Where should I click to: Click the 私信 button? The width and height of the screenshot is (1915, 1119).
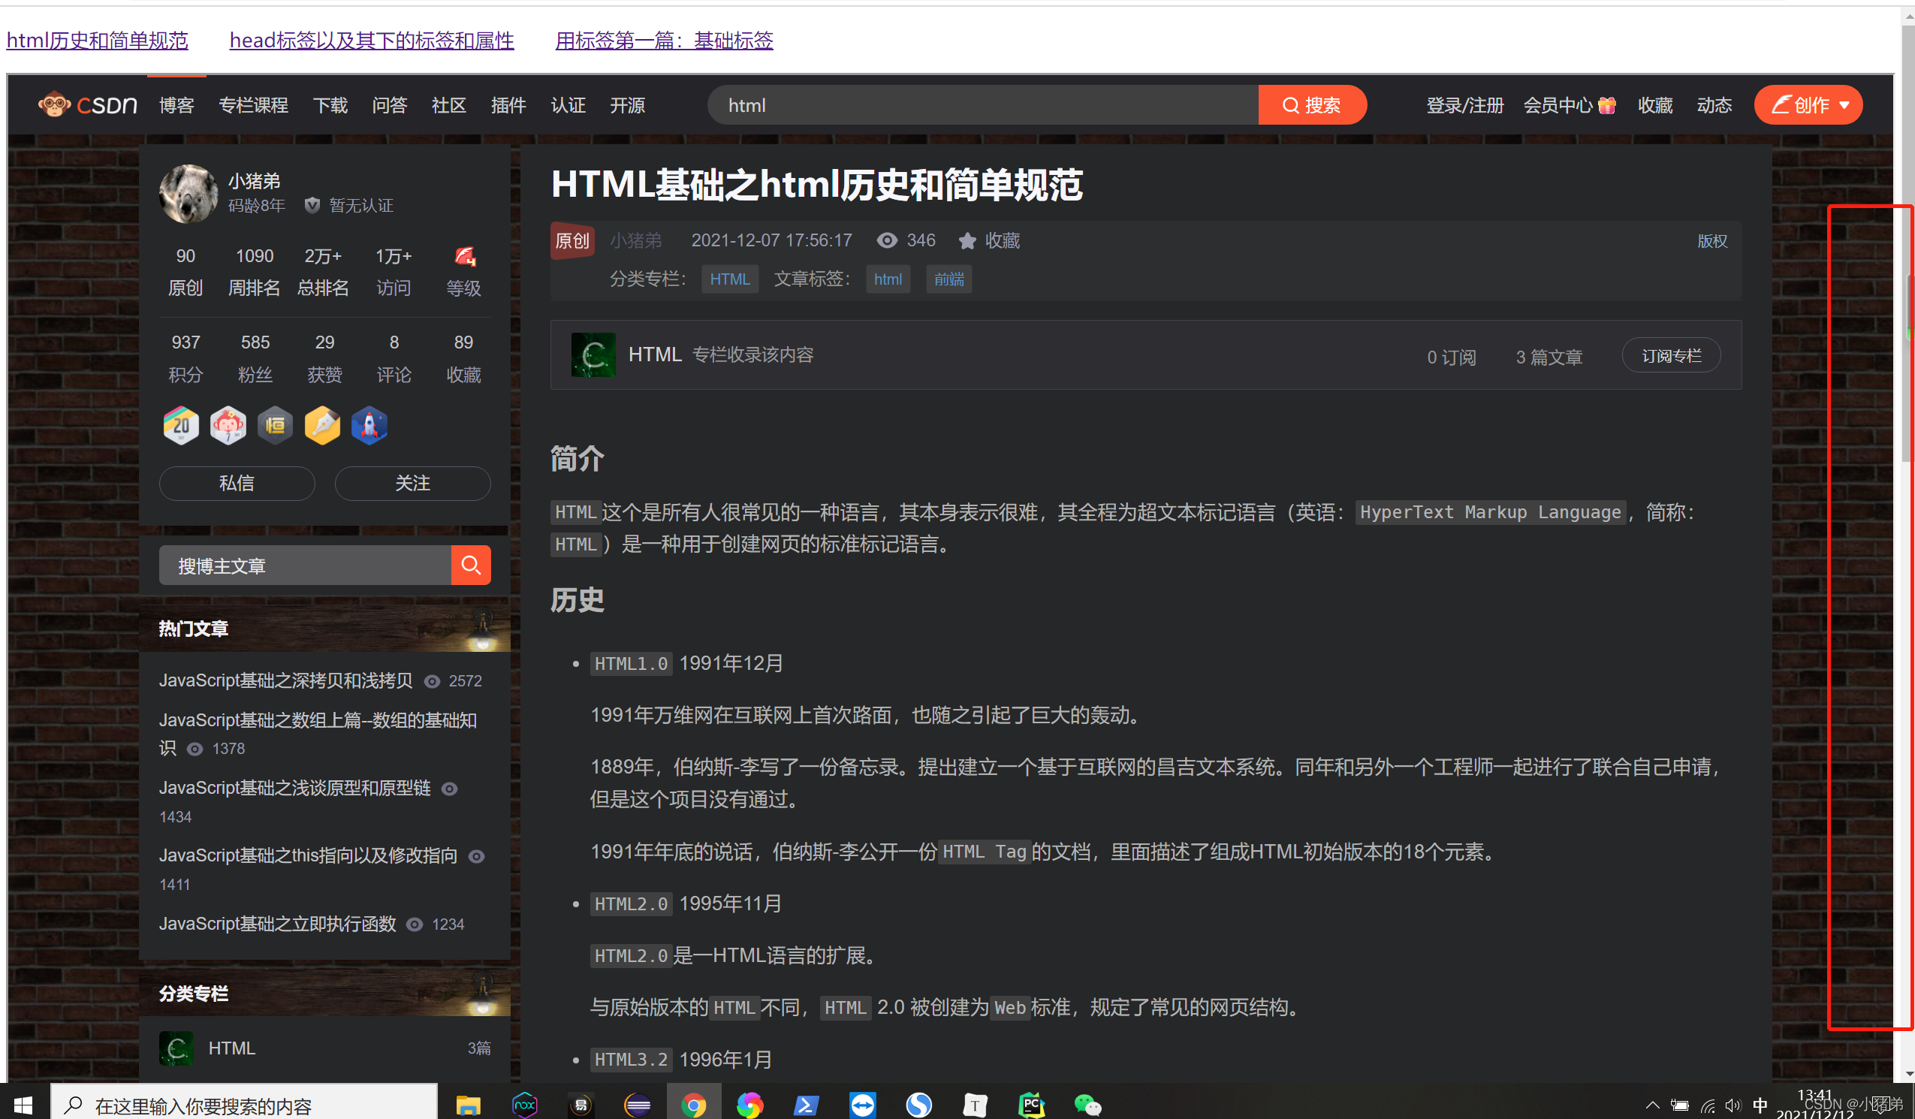pos(237,484)
